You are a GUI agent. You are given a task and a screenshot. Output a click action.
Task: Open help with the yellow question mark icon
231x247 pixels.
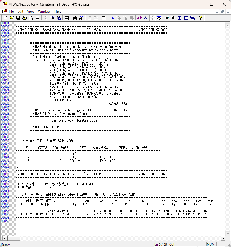tap(201, 18)
